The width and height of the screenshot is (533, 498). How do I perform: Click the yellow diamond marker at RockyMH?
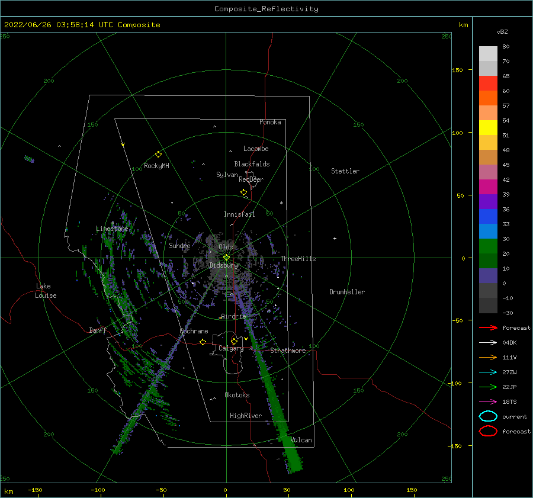point(158,155)
